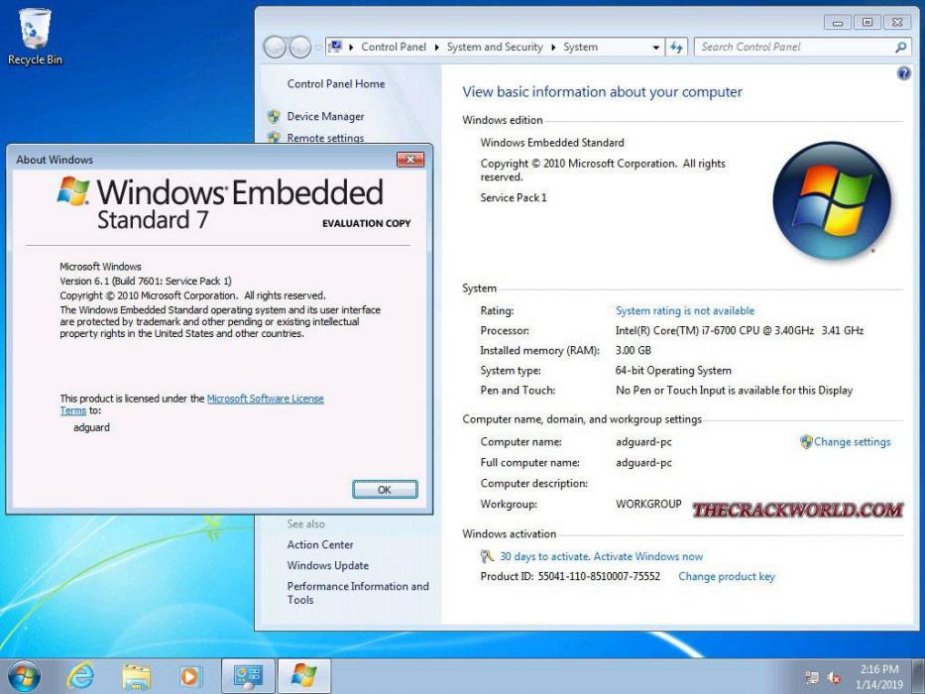Click OK in the About Windows dialog

coord(385,489)
